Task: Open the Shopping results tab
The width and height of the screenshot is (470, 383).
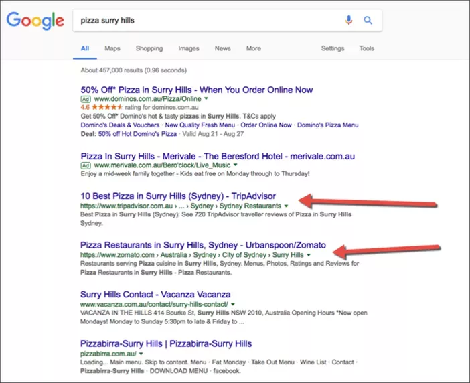Action: pos(149,48)
